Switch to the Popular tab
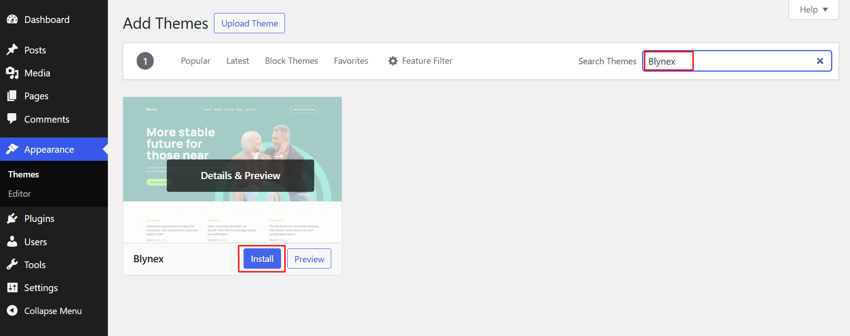The width and height of the screenshot is (850, 336). [x=196, y=61]
